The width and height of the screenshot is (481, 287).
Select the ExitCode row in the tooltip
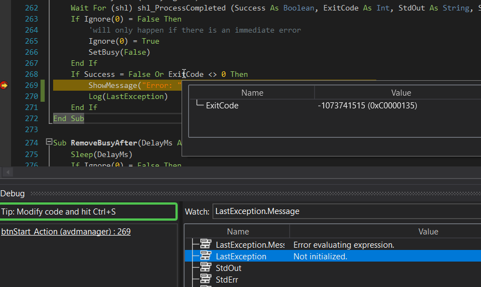coord(221,106)
